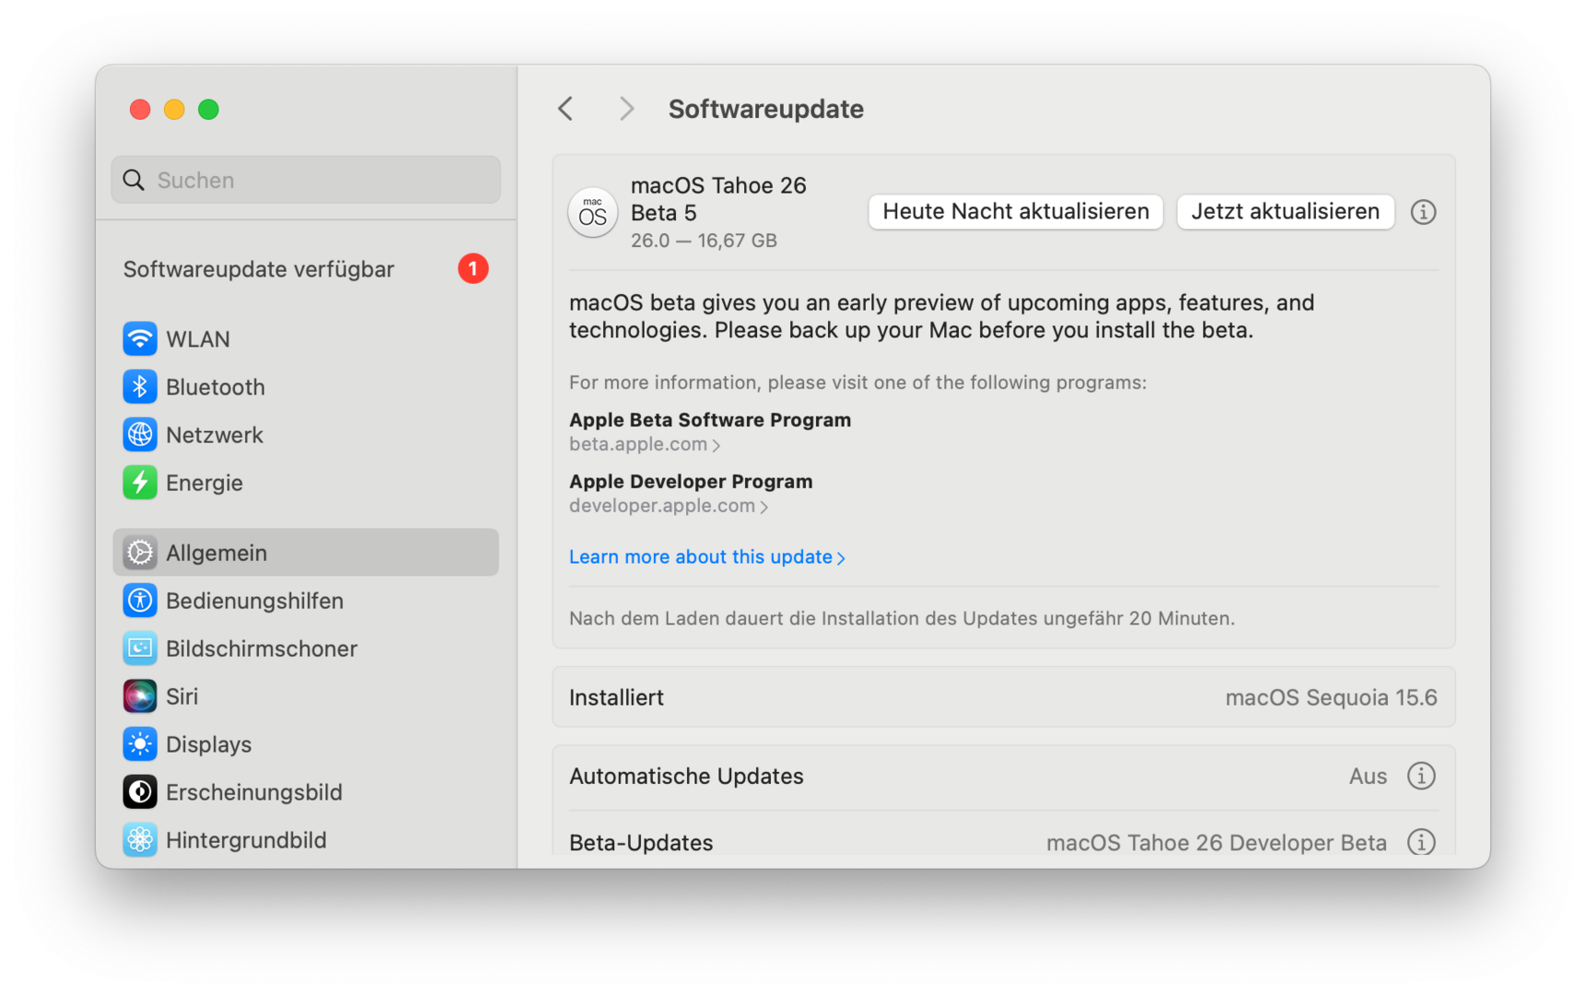
Task: Open Bluetooth settings label
Action: coord(216,387)
